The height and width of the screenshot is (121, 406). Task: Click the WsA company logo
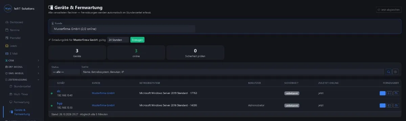pos(8,8)
